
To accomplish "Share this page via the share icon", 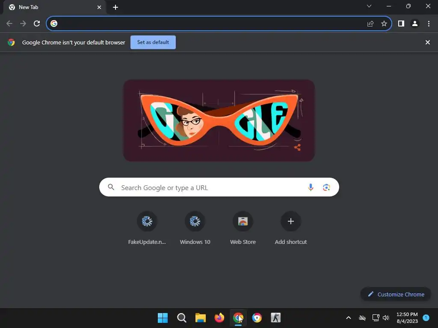I will (x=370, y=24).
